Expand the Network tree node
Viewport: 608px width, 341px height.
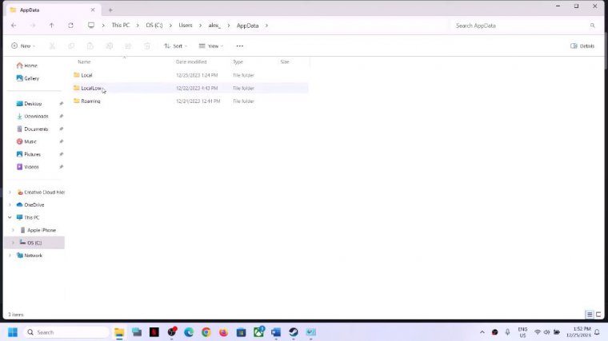[10, 256]
